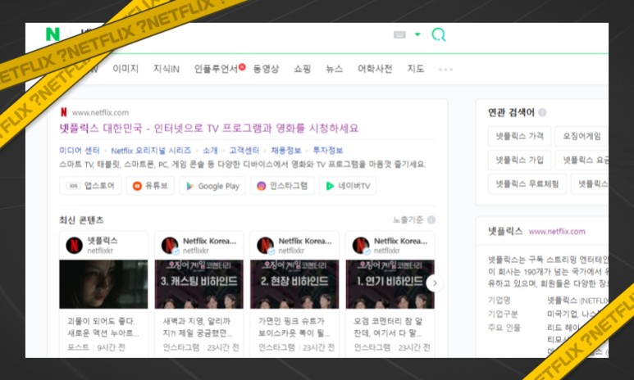
Task: Switch to the 동영상 tab
Action: coord(266,69)
